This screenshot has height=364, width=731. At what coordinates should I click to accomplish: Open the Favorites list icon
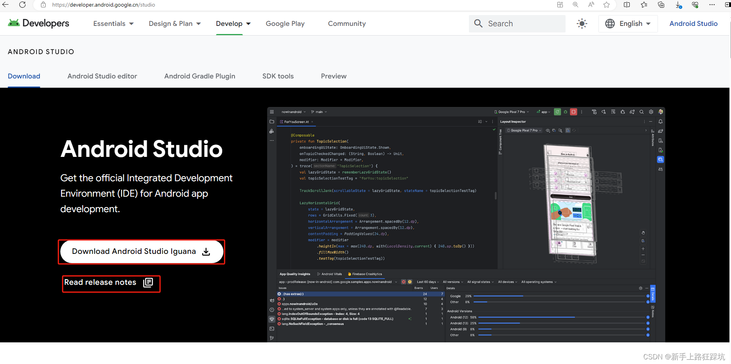[644, 5]
